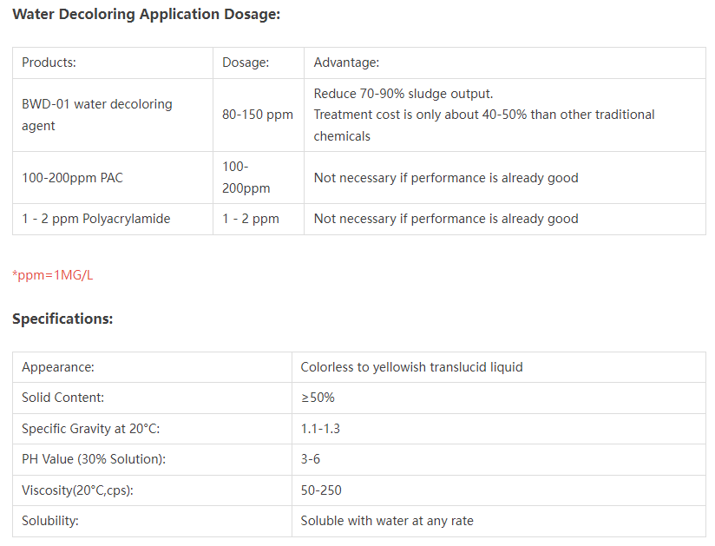Click the Specifications heading
Screen dimensions: 715x546
[x=62, y=319]
